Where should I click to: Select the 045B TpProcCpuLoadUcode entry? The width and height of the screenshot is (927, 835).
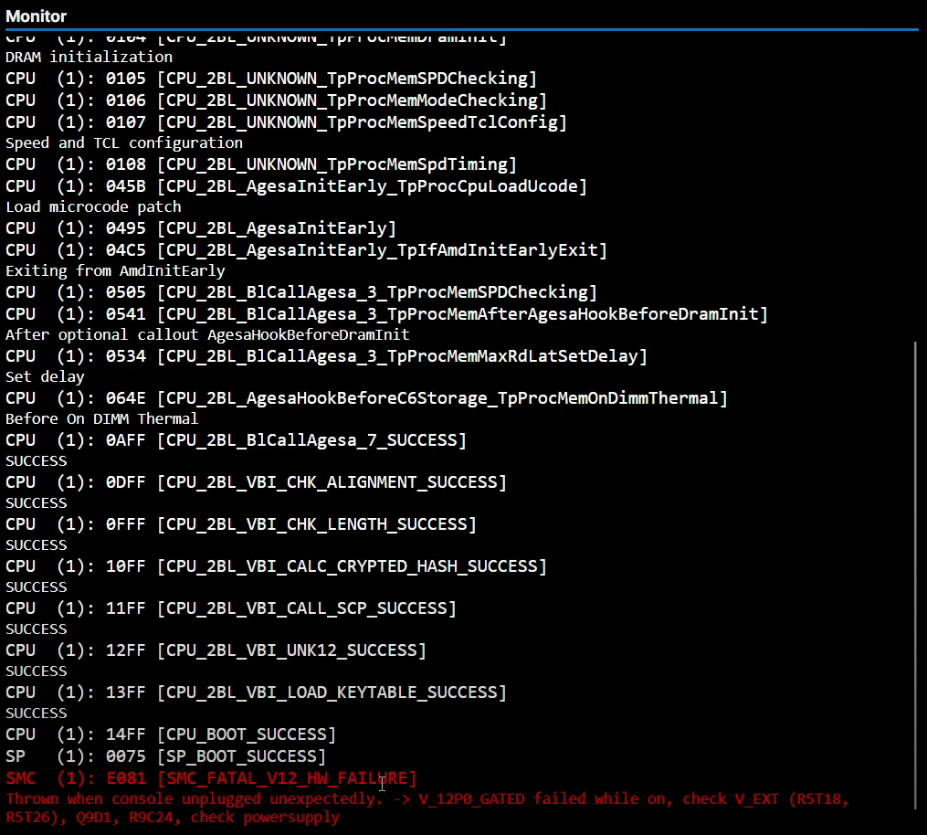pyautogui.click(x=296, y=186)
